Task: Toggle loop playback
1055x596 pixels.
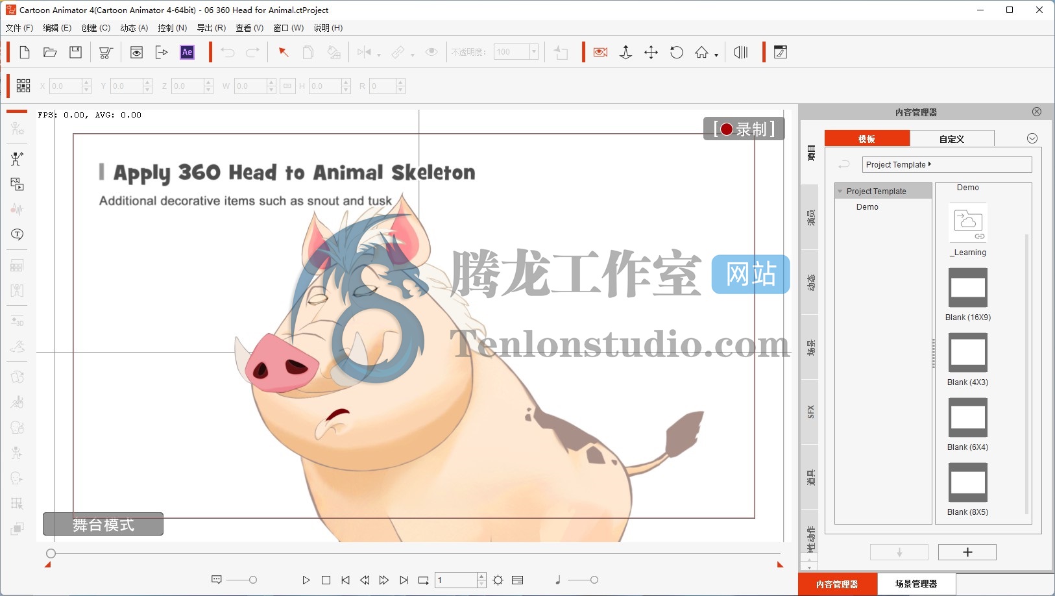Action: coord(424,580)
